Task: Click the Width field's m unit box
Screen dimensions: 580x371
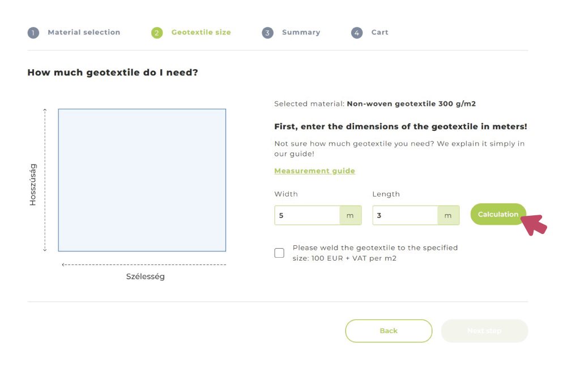Action: (350, 215)
